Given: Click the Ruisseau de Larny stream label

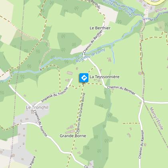Looking at the screenshot, I should [90, 56].
